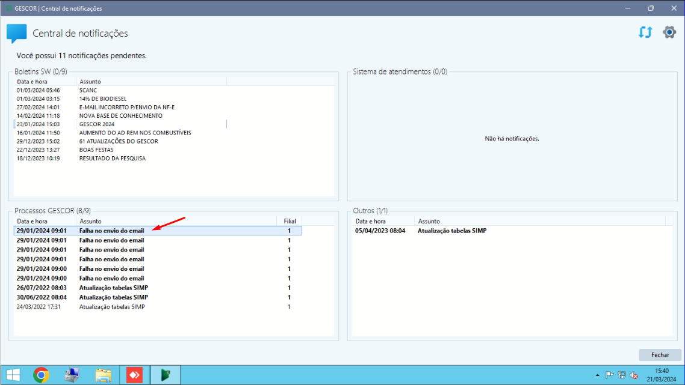Viewport: 685px width, 385px height.
Task: Click date cell 22/12/2023 13:27
Action: pyautogui.click(x=39, y=150)
